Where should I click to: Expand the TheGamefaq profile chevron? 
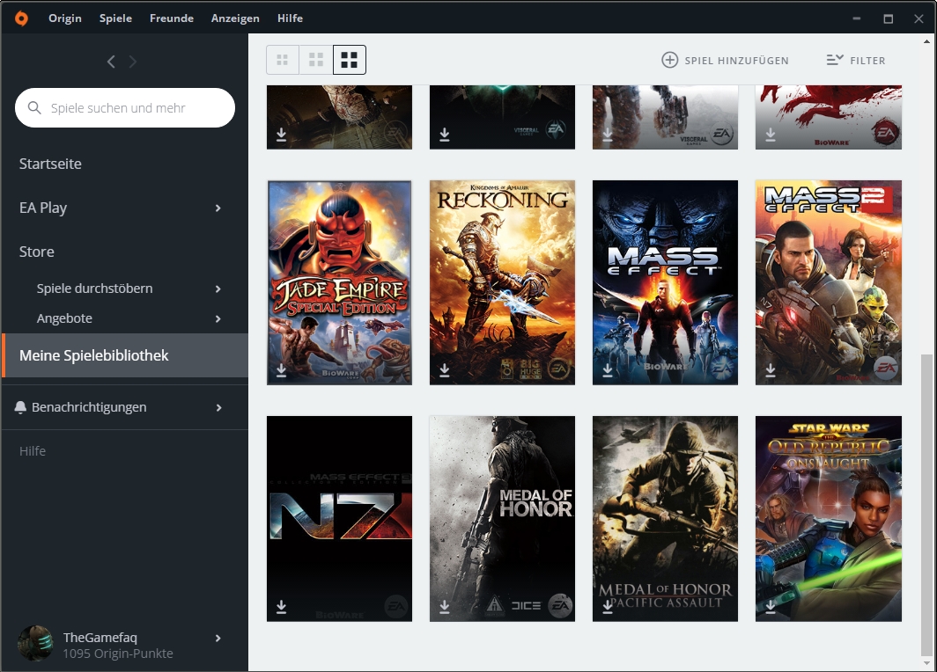pos(218,638)
